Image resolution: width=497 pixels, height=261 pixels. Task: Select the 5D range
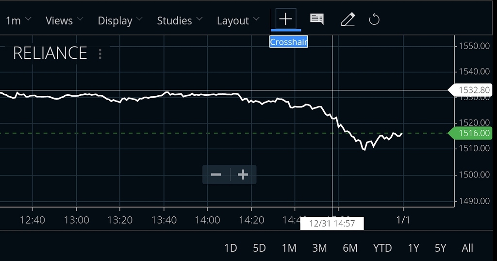[259, 248]
